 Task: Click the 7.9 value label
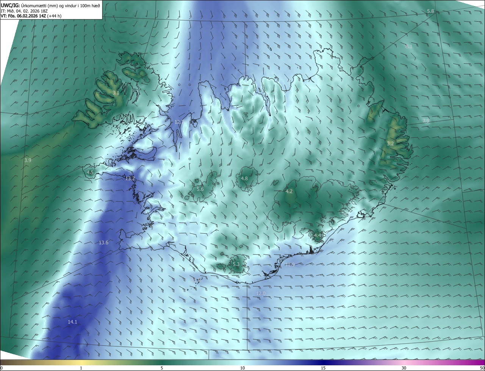click(x=426, y=121)
